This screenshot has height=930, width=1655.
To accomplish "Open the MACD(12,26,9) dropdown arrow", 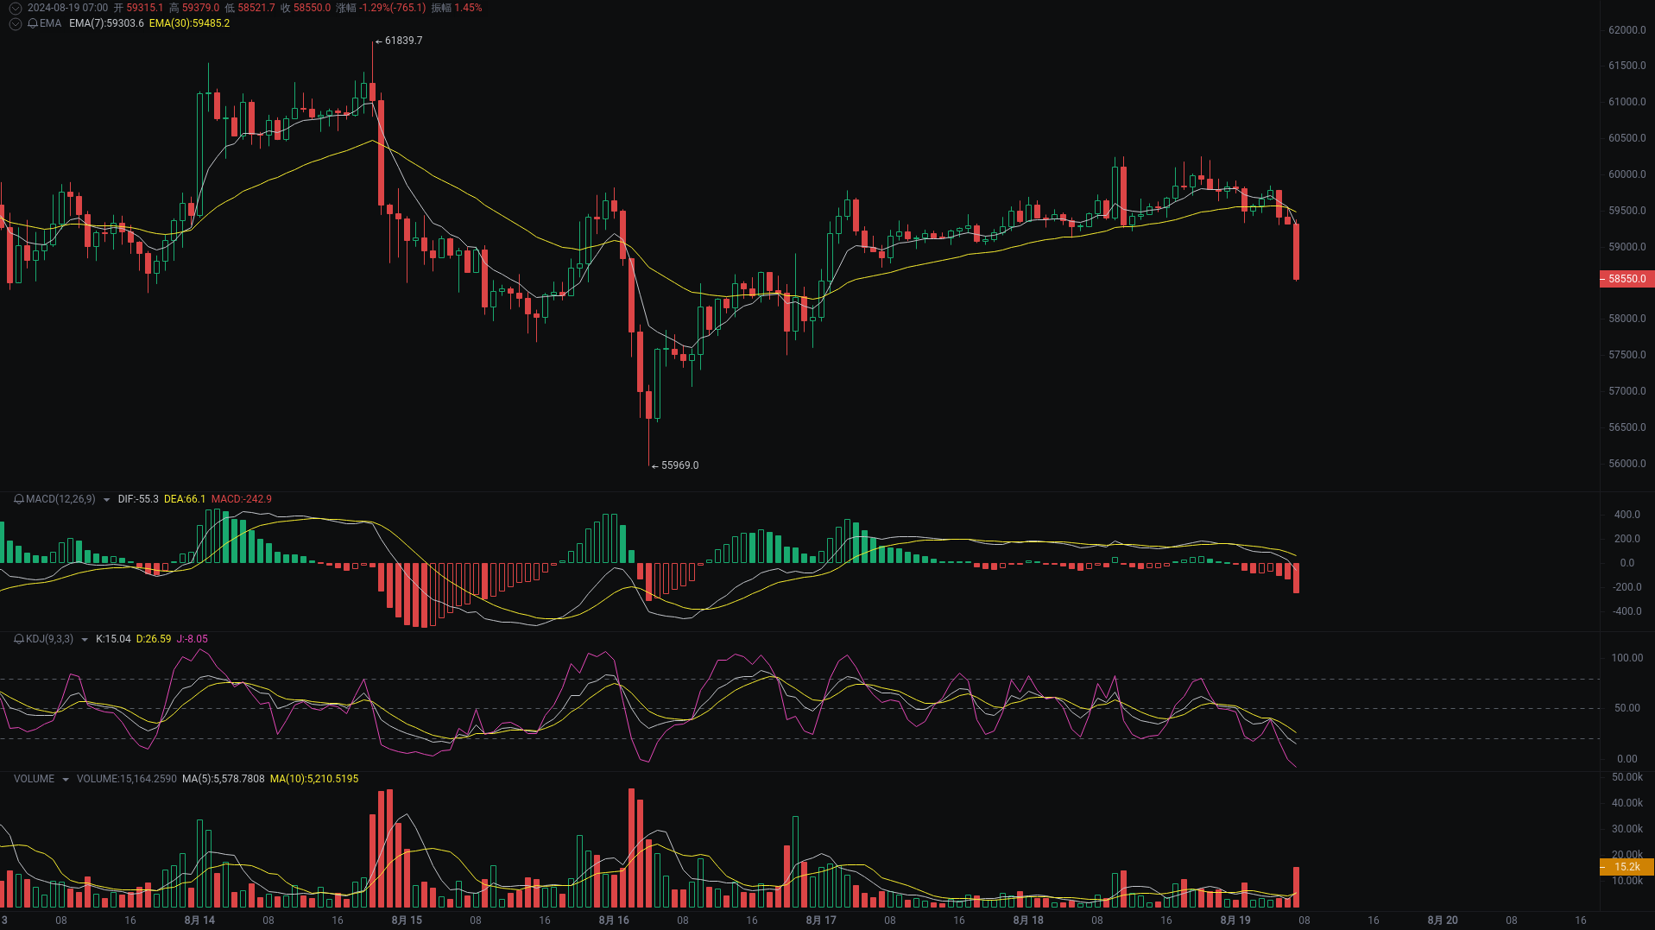I will (106, 500).
